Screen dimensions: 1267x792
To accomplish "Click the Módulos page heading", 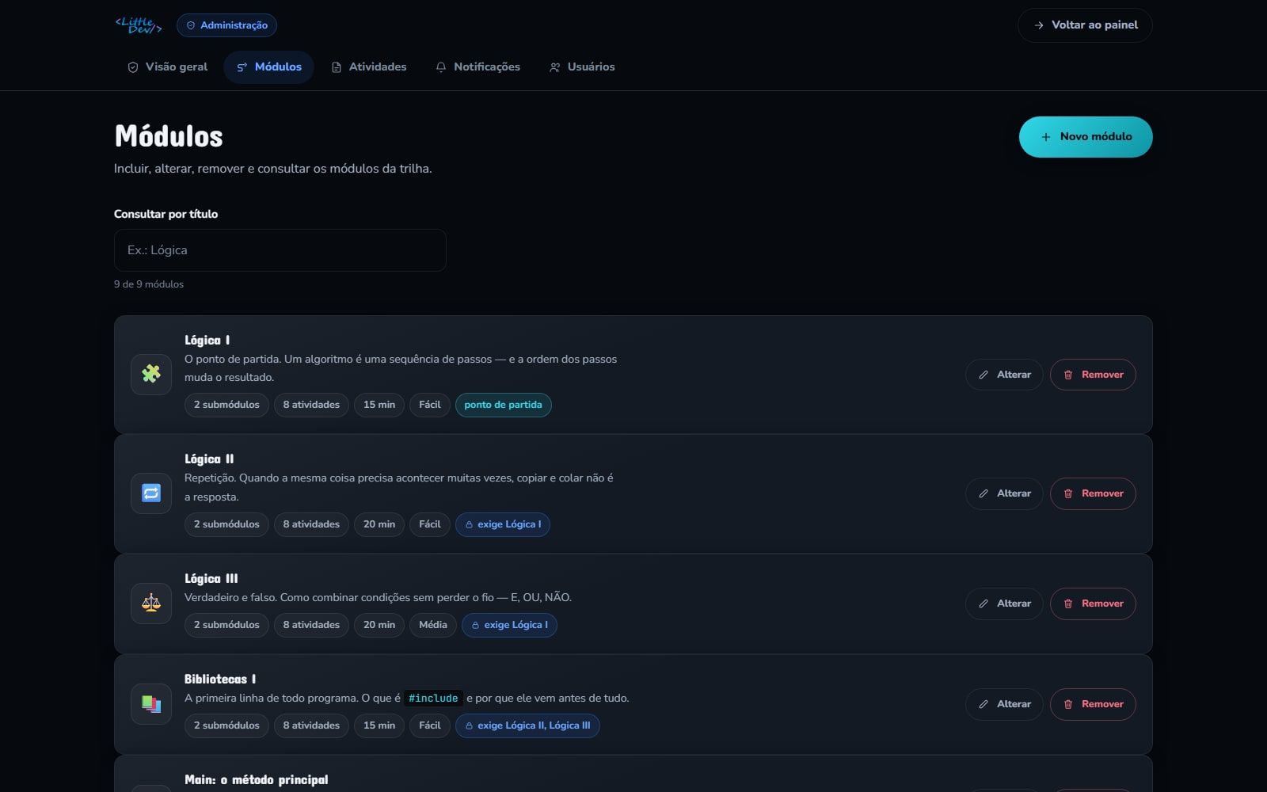I will point(169,136).
